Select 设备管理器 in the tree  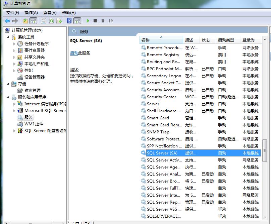pos(34,77)
